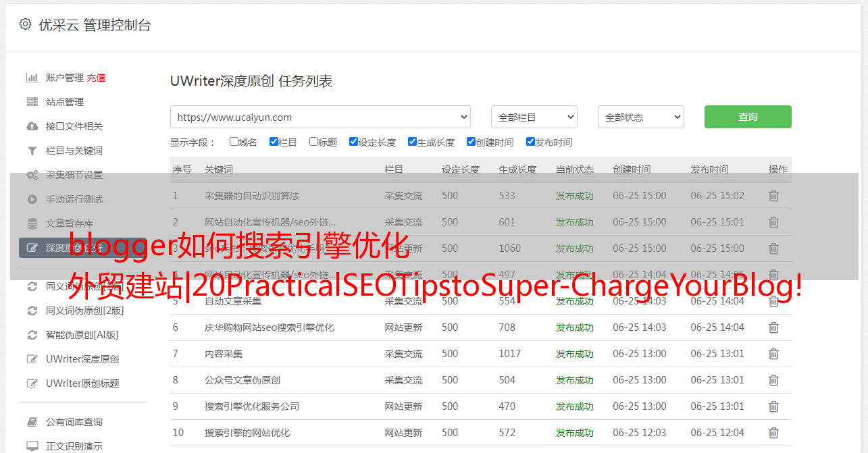Click the trash icon in row 2
Viewport: 868px width, 453px height.
click(773, 222)
